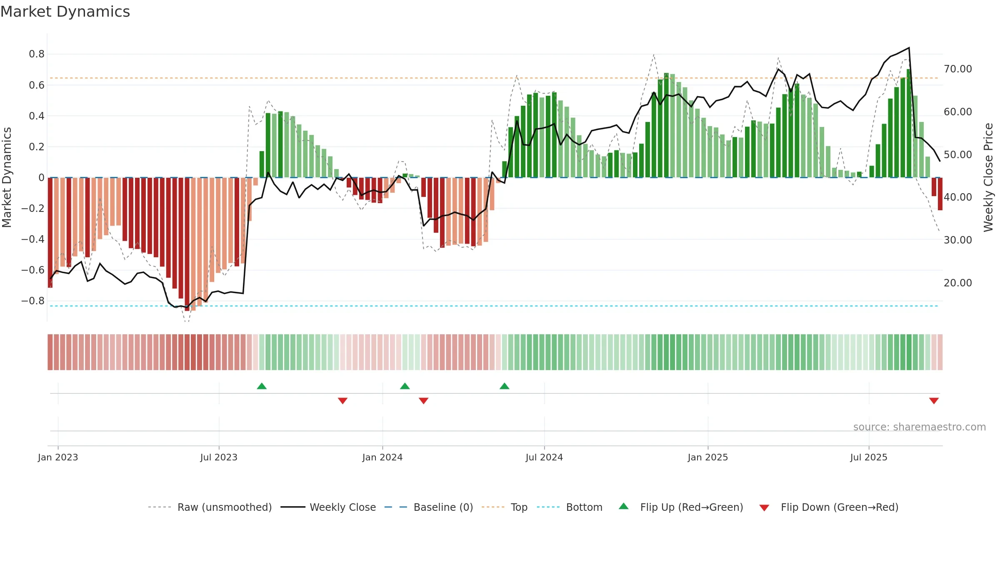Click the green triangle icon in the legend
Screen dimensions: 1000x562
624,506
